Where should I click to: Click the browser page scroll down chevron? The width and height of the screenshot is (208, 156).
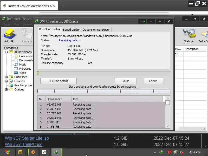coord(206,146)
